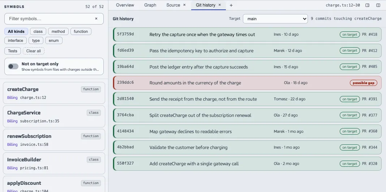Click the on target badge for commit 5f3759d

point(349,34)
